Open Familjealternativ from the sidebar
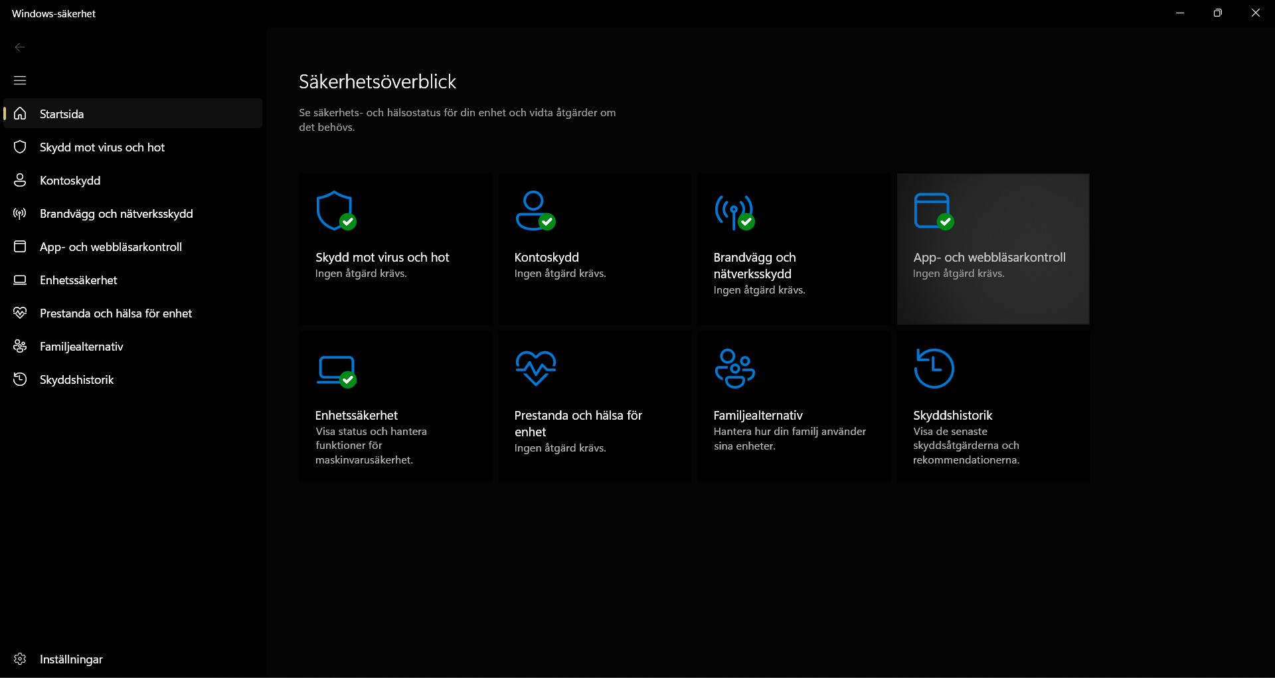Image resolution: width=1275 pixels, height=678 pixels. [x=81, y=346]
